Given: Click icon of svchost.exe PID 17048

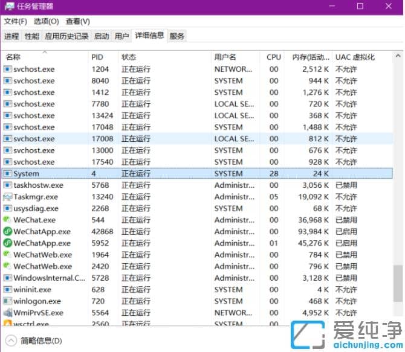Looking at the screenshot, I should 7,127.
